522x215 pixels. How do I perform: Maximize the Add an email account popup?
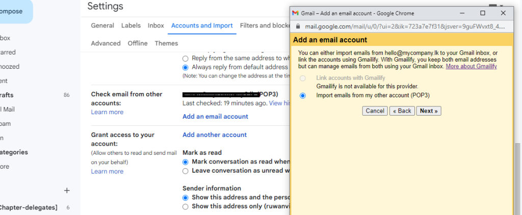pyautogui.click(x=482, y=13)
